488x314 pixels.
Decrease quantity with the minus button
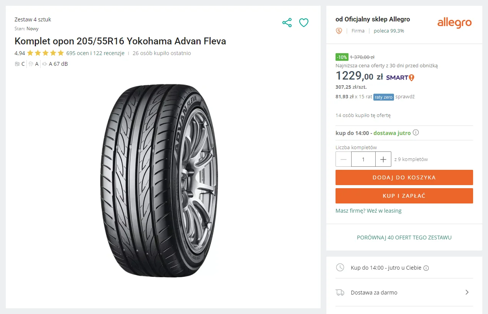tap(343, 159)
